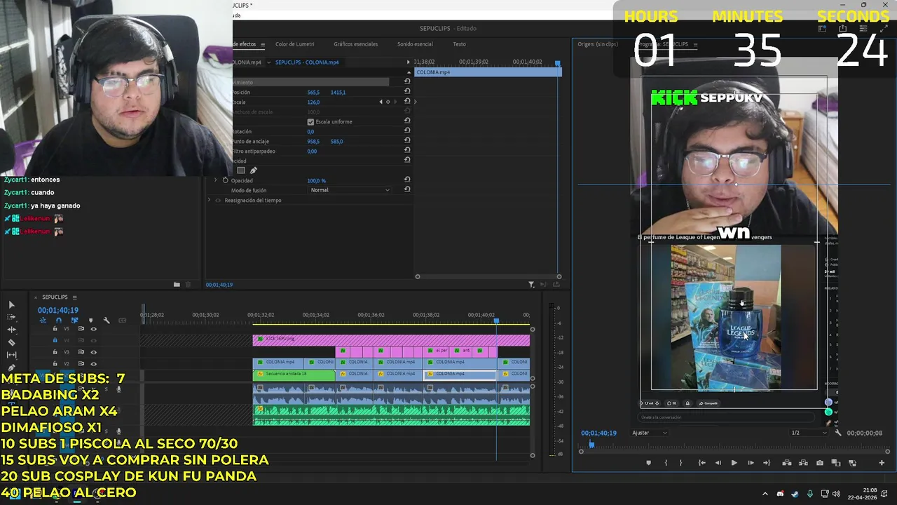Screen dimensions: 897x505
Task: Select the Track Select Forward tool
Action: (x=11, y=317)
